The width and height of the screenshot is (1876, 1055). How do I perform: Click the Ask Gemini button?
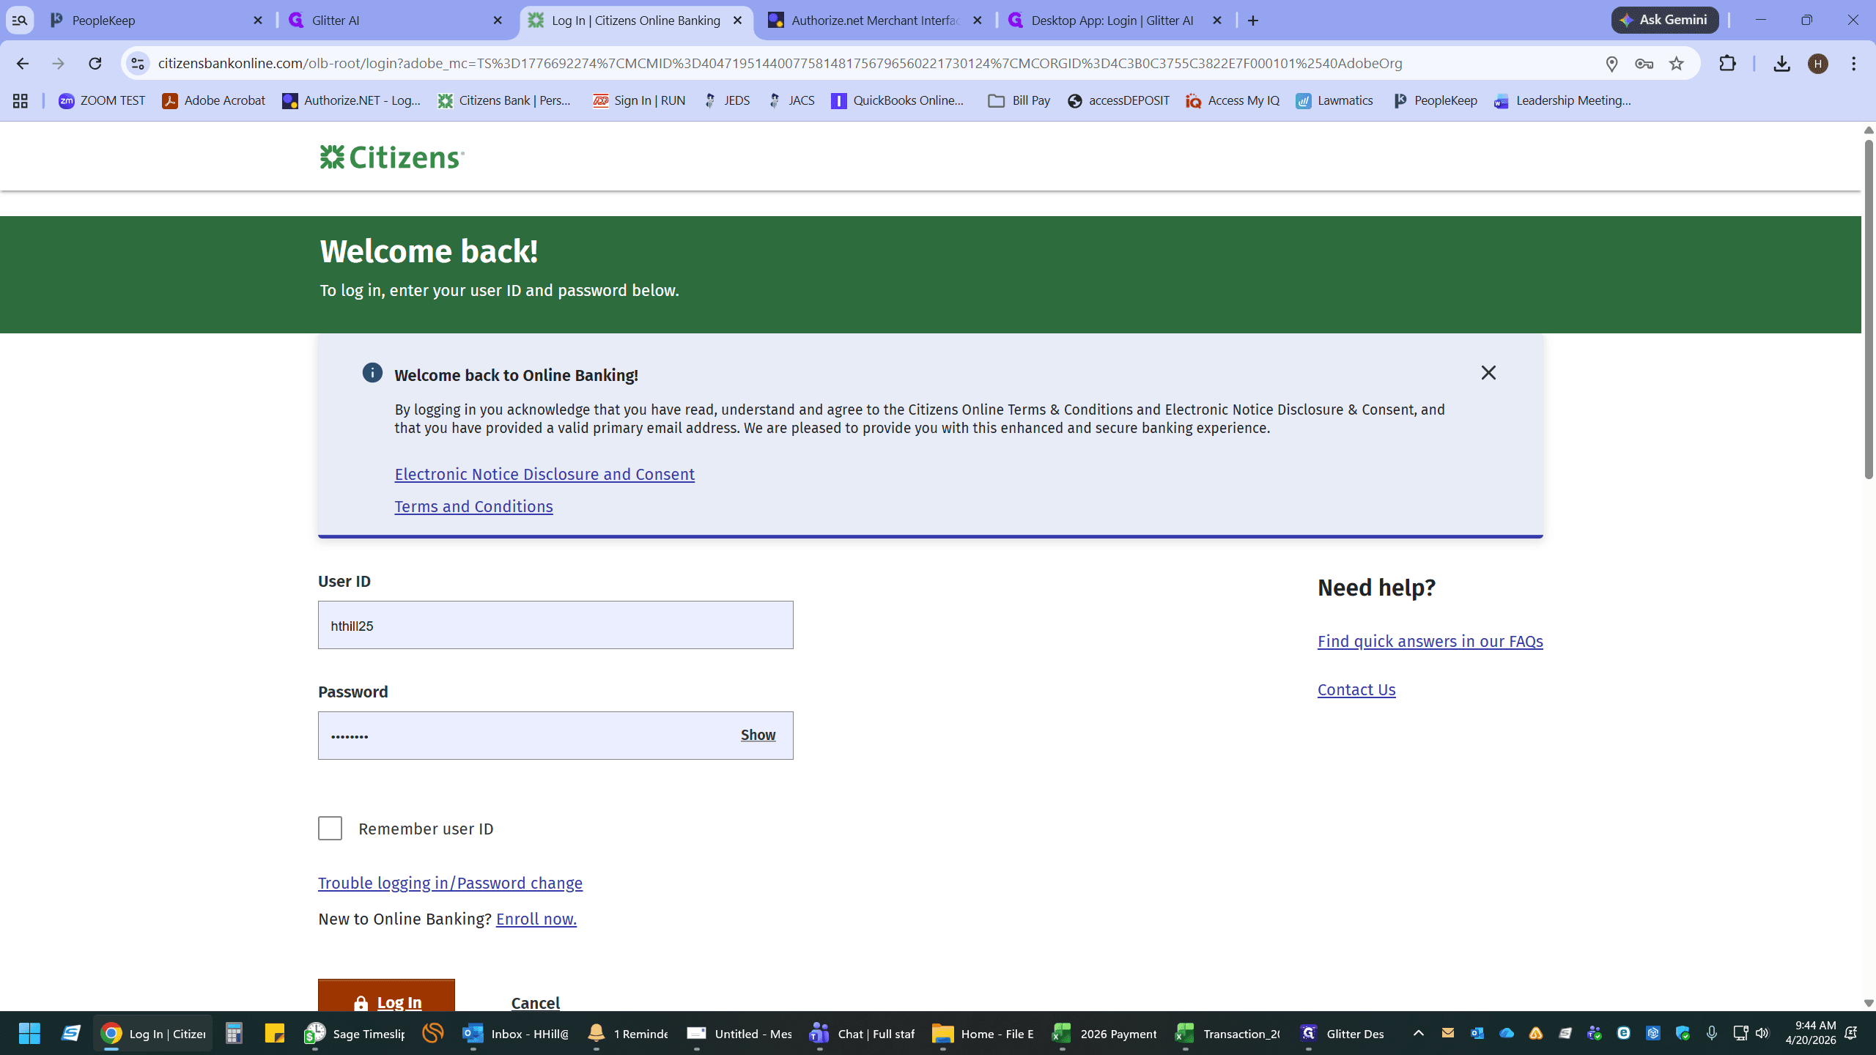pyautogui.click(x=1664, y=20)
